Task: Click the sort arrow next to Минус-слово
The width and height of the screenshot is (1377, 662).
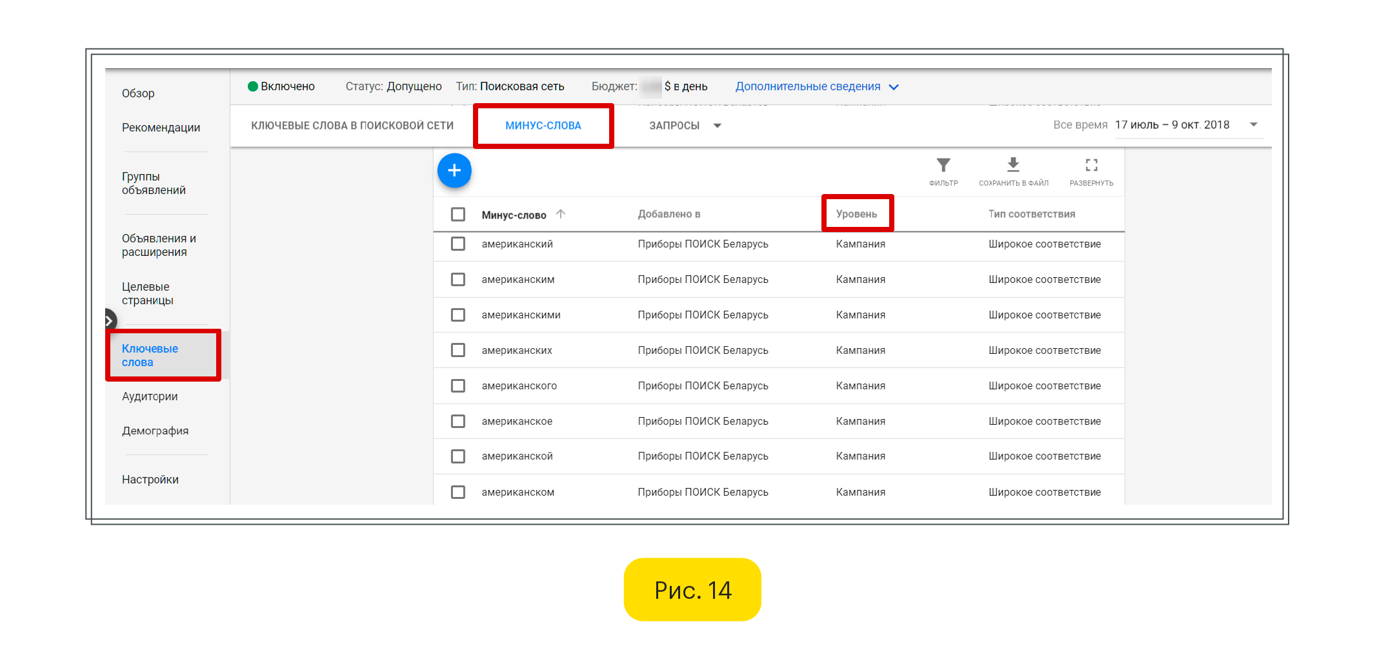Action: coord(561,214)
